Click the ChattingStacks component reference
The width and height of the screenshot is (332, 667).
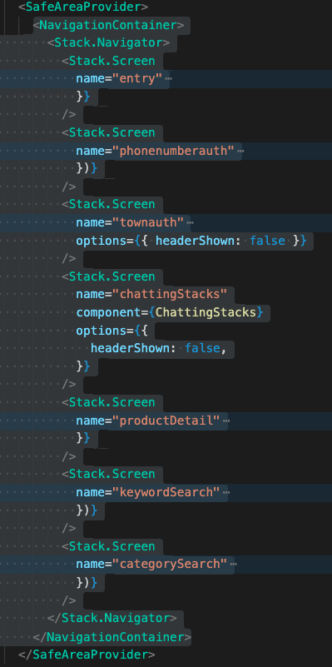click(x=206, y=312)
